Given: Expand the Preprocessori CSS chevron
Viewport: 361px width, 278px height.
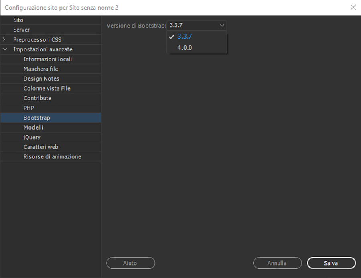Looking at the screenshot, I should (4, 40).
